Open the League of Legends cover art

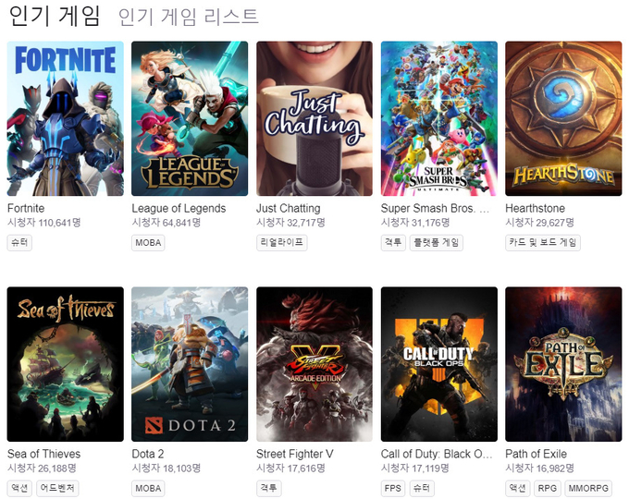190,118
